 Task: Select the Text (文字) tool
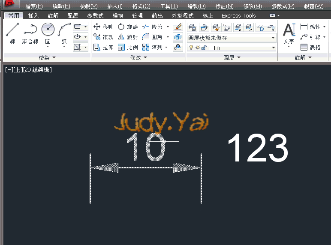289,34
